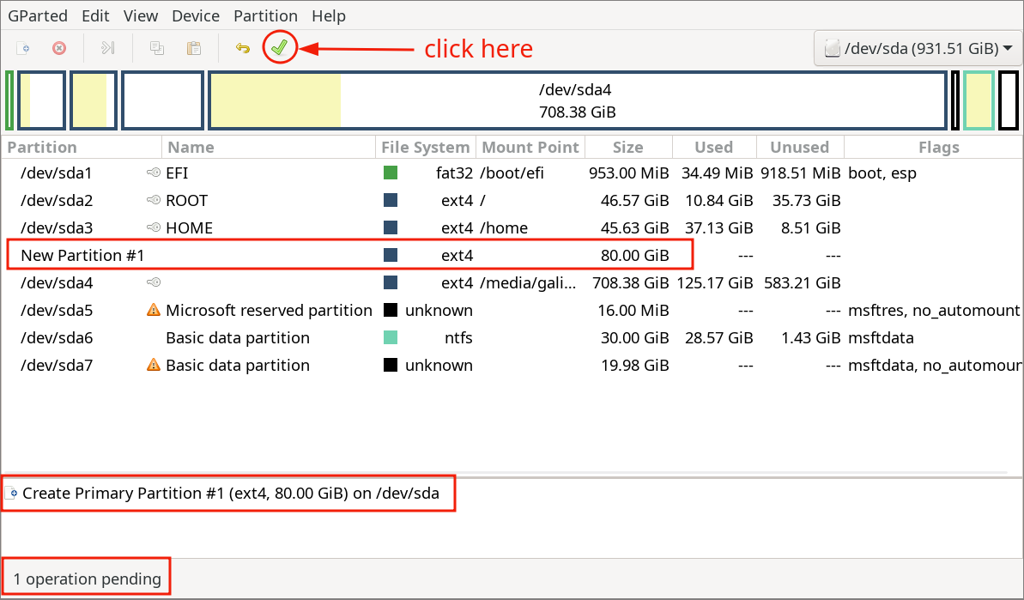Select the Resize/Move toolbar icon

[107, 48]
